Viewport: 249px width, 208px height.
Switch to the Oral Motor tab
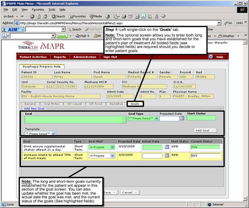point(51,104)
